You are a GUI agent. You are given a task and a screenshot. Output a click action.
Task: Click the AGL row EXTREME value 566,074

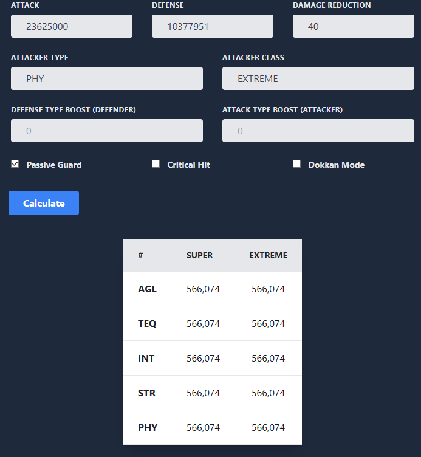269,289
